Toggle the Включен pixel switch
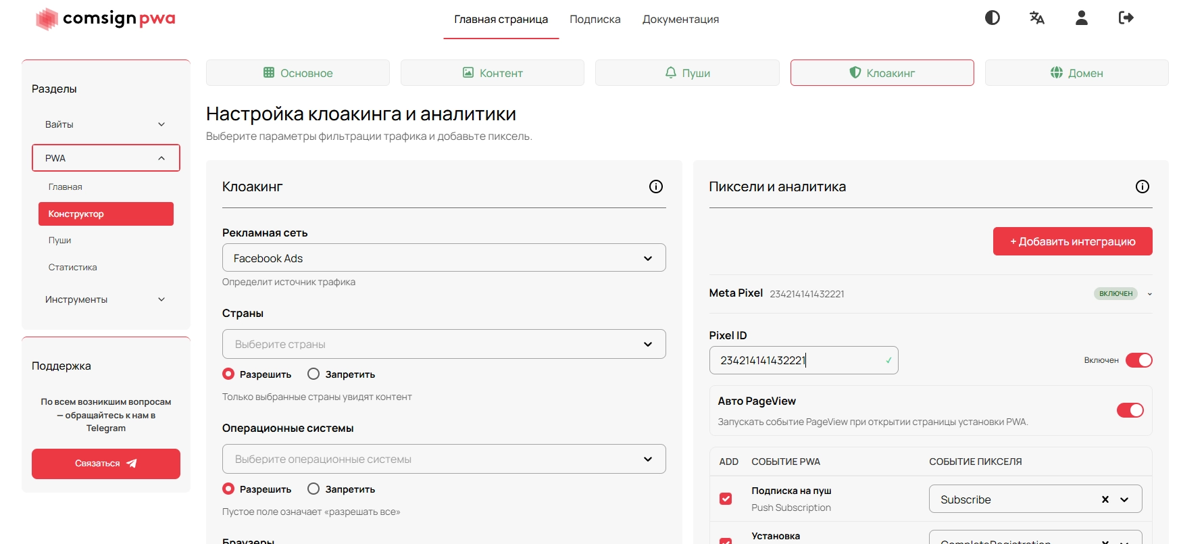The image size is (1179, 544). (1139, 360)
